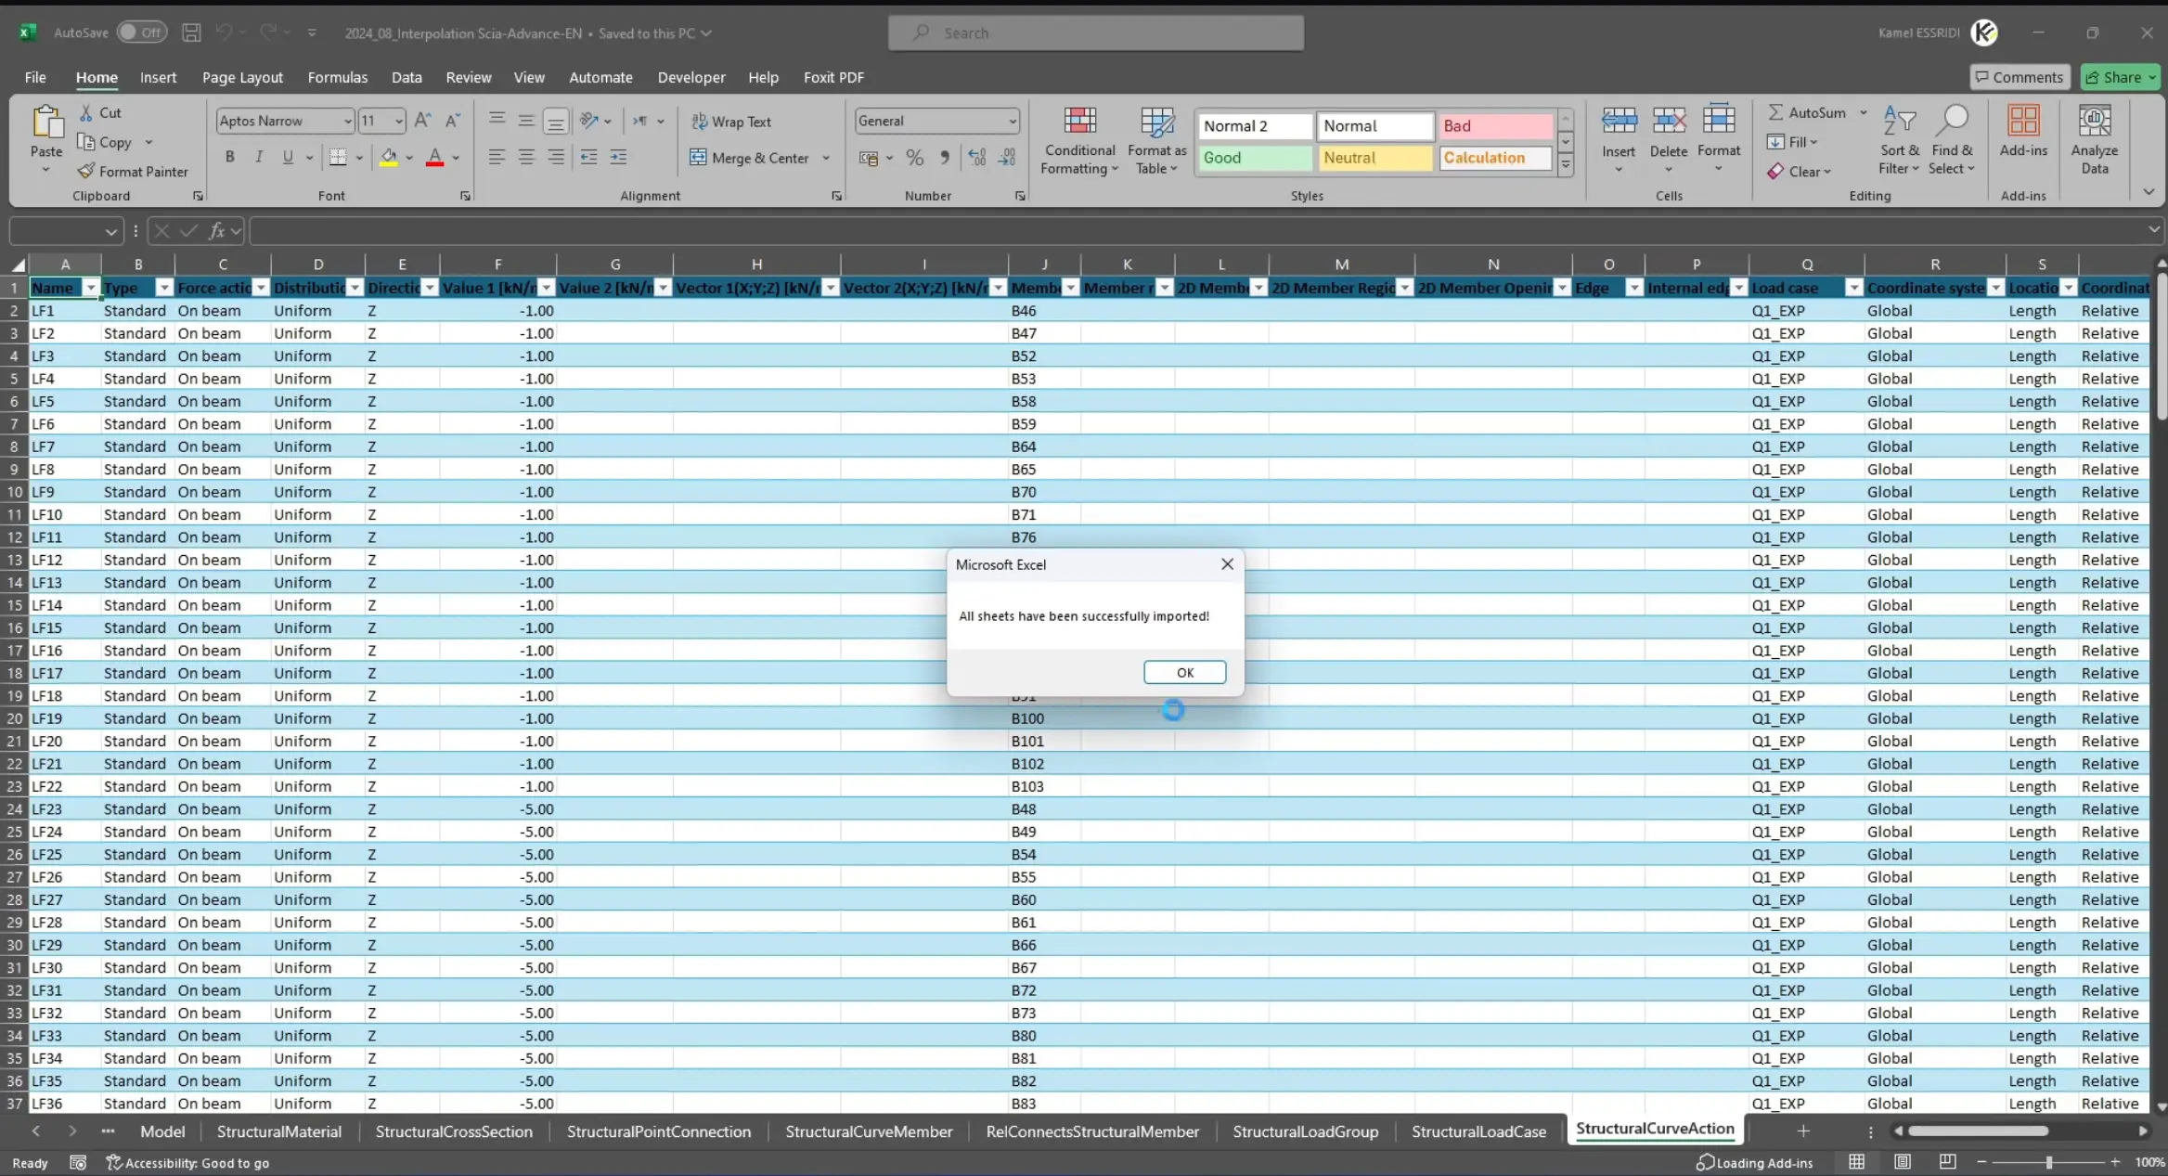Open the Home ribbon menu tab
The image size is (2168, 1176).
click(96, 77)
